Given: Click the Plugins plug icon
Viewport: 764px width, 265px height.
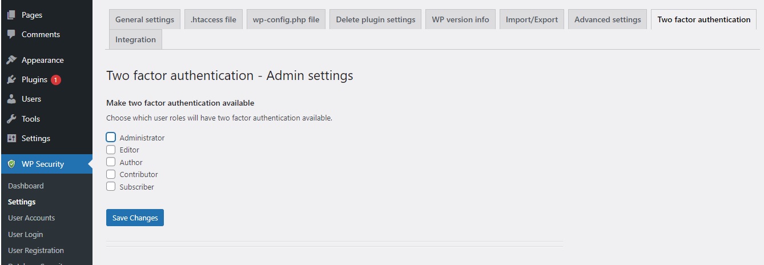Looking at the screenshot, I should 11,79.
